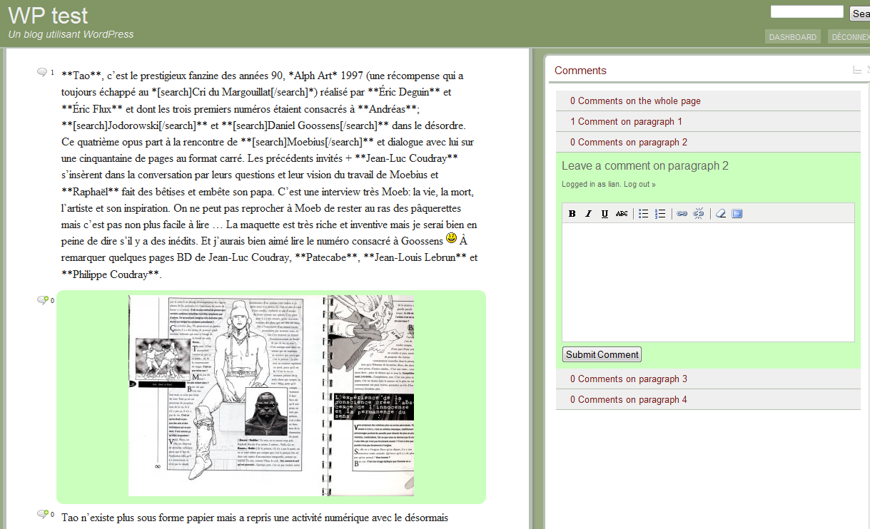Click the DÉCONNEXION menu item
Screen dimensions: 870x529
click(849, 37)
